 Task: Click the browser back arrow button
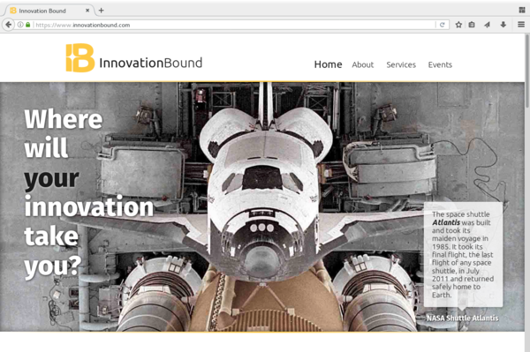click(x=8, y=25)
